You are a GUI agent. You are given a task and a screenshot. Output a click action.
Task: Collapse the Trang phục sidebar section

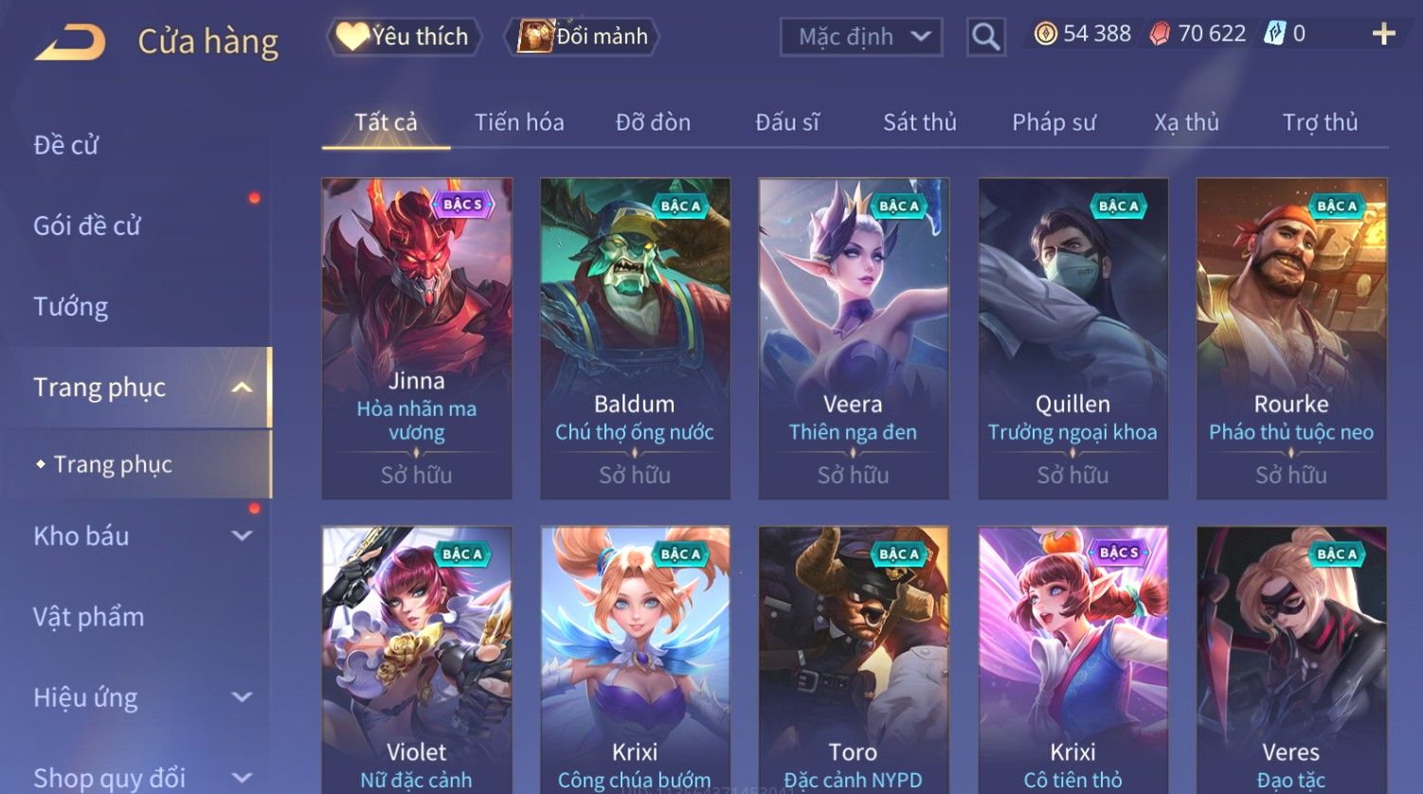point(243,388)
